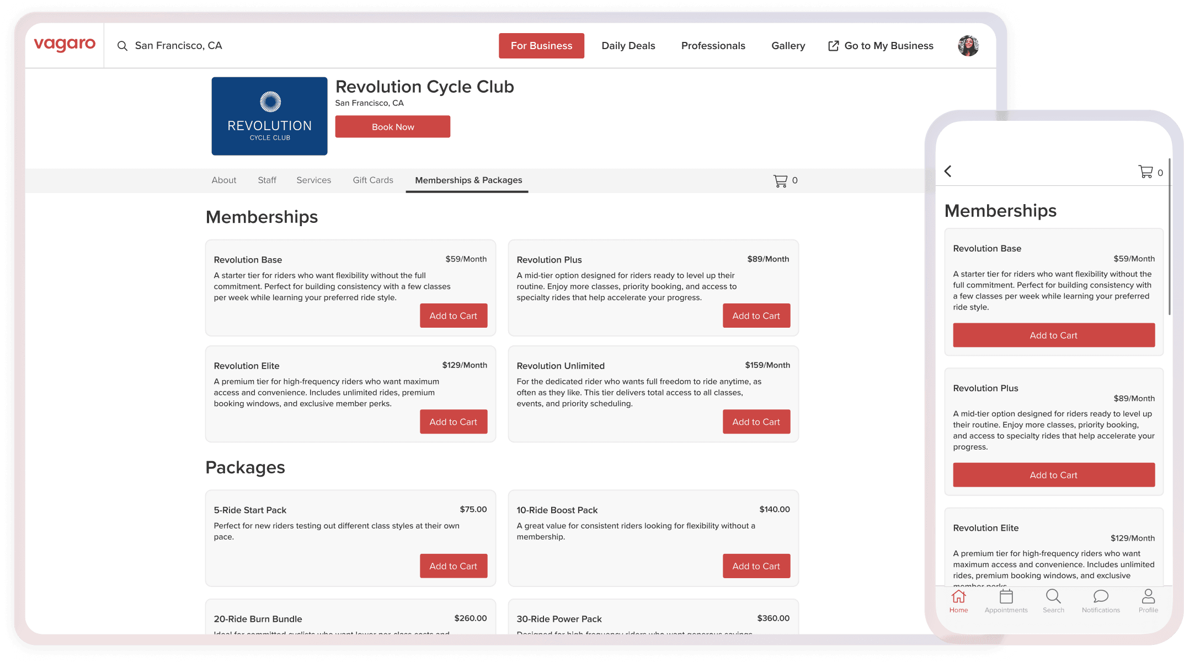Tap the mobile back arrow
The image size is (1184, 662).
click(948, 172)
